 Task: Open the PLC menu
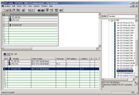pyautogui.click(x=25, y=6)
